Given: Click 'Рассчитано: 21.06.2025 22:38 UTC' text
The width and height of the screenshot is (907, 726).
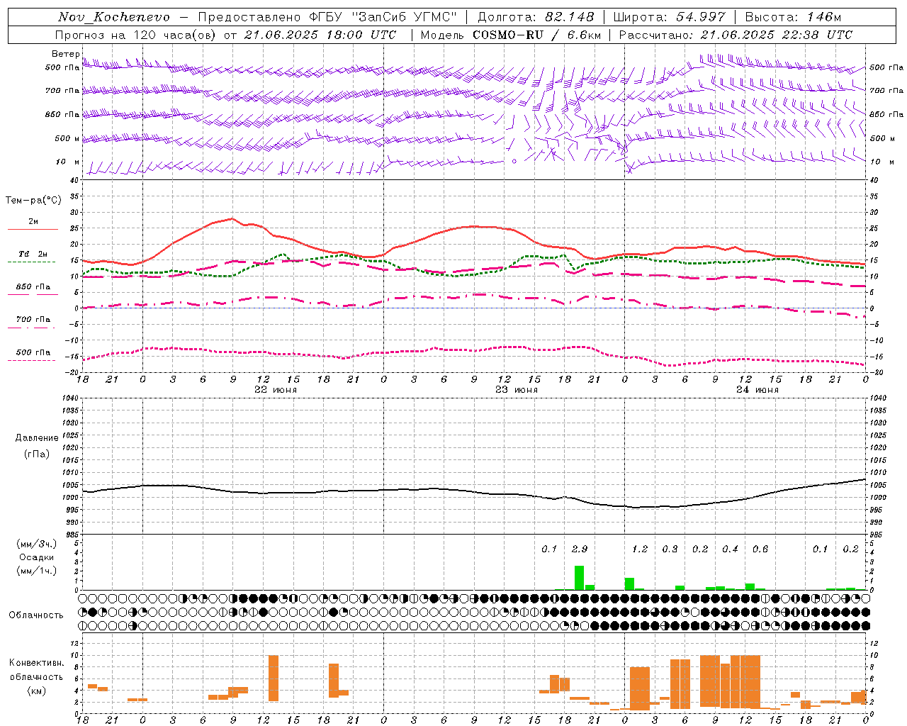Looking at the screenshot, I should point(736,35).
